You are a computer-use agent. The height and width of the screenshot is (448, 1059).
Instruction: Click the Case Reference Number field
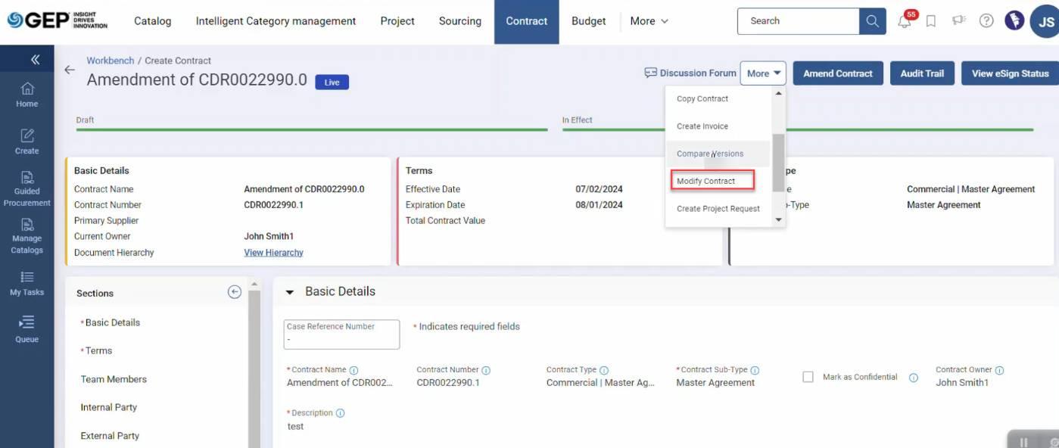[341, 334]
